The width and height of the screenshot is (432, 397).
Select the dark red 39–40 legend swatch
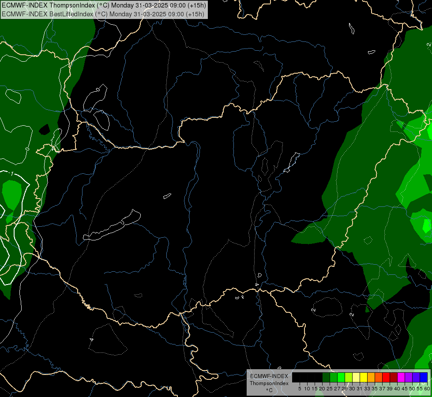(394, 377)
